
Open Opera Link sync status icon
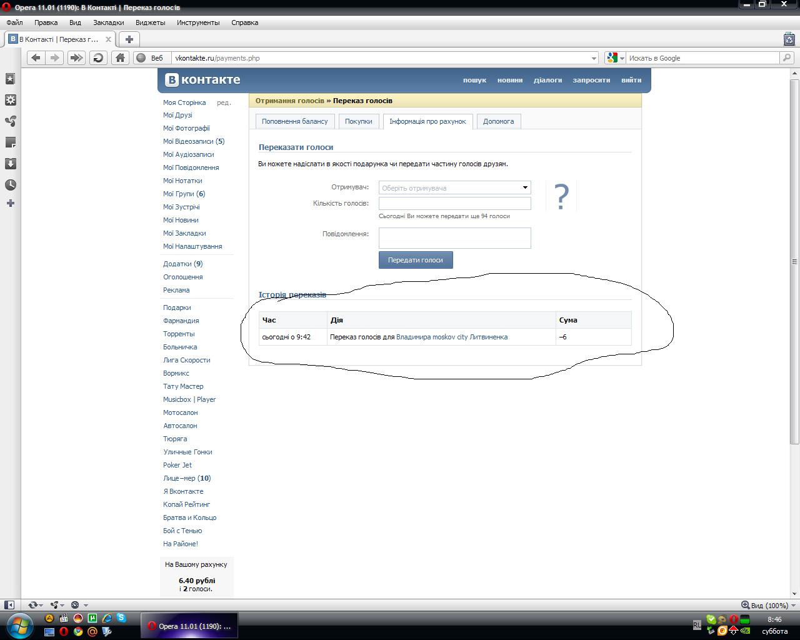(x=32, y=605)
